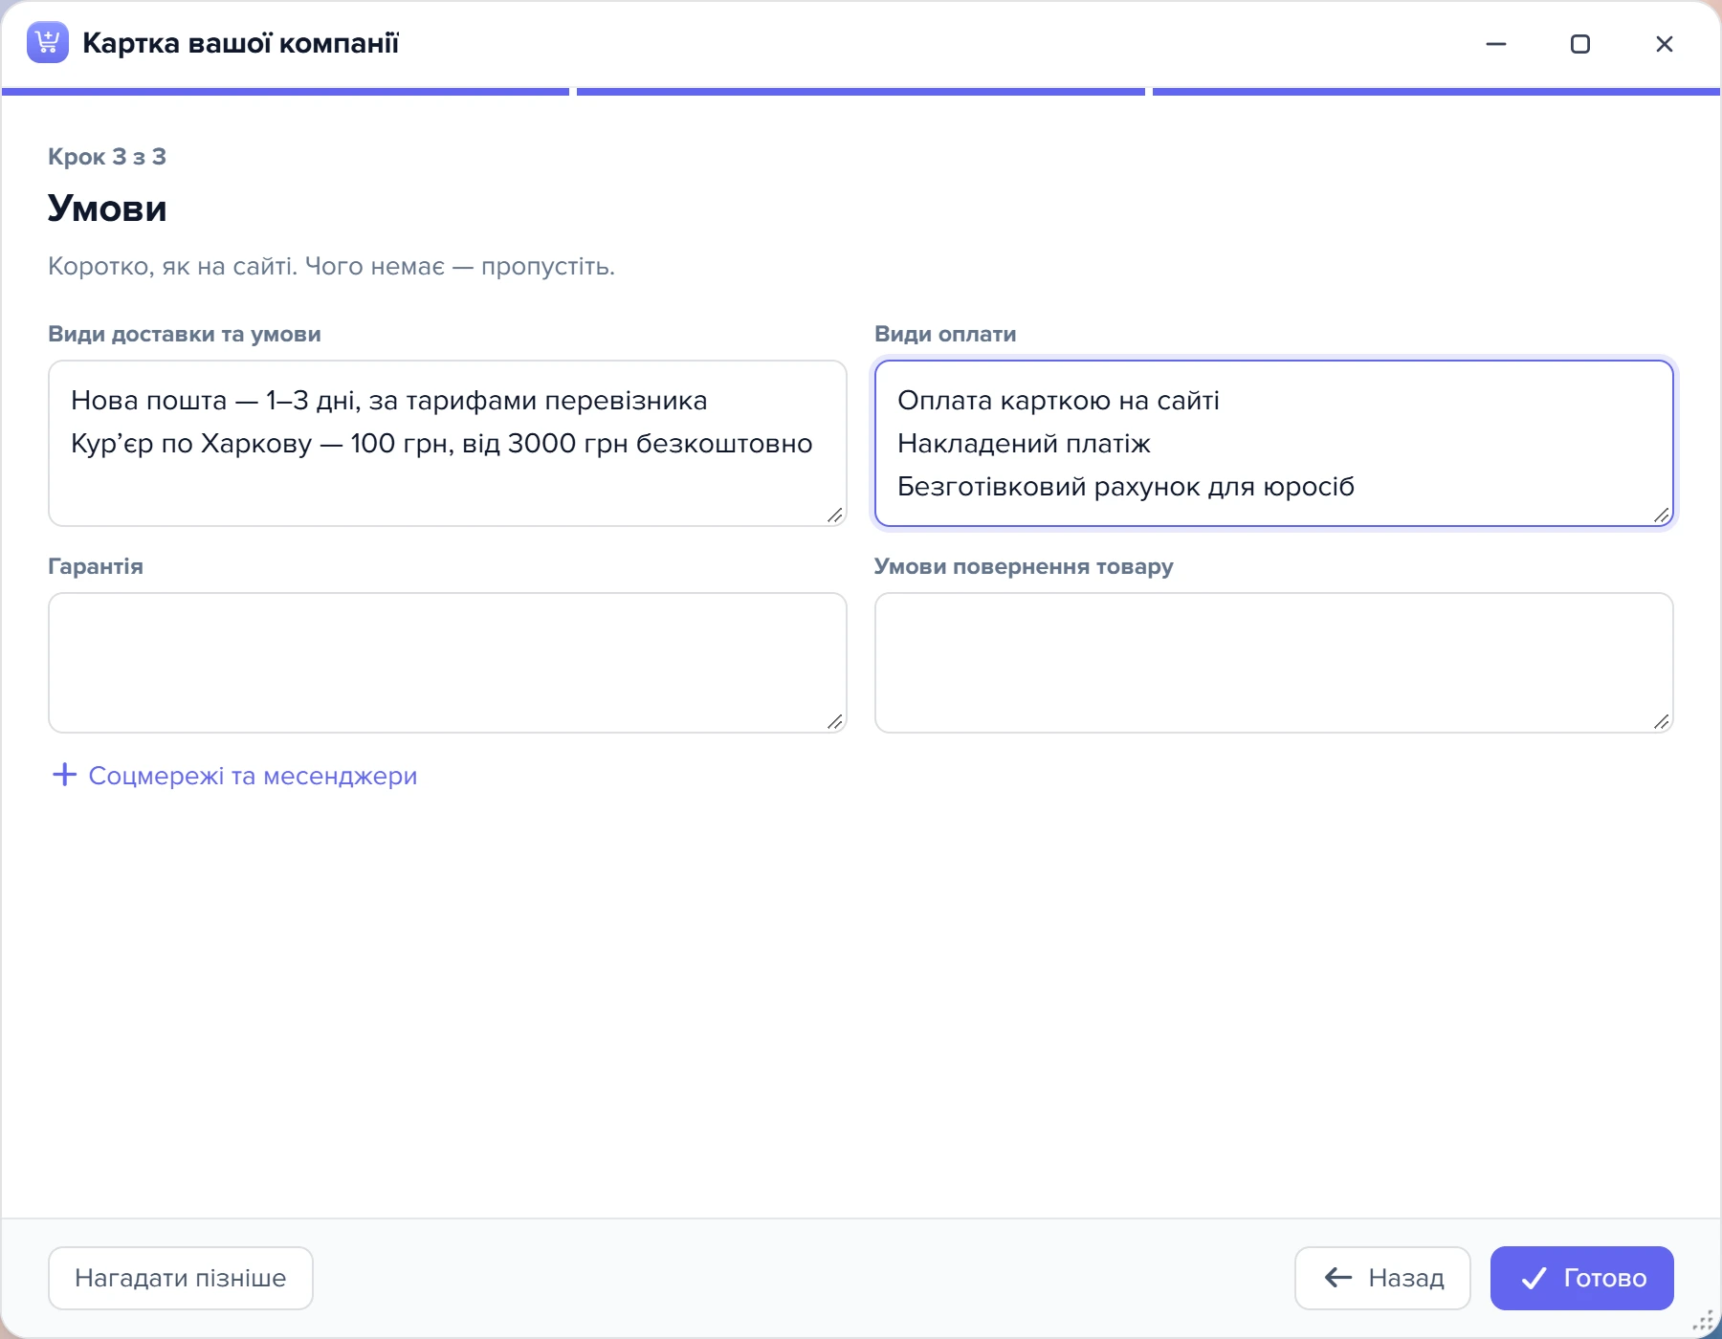Click the 'Види доставки та умови' label
1722x1339 pixels.
click(185, 335)
